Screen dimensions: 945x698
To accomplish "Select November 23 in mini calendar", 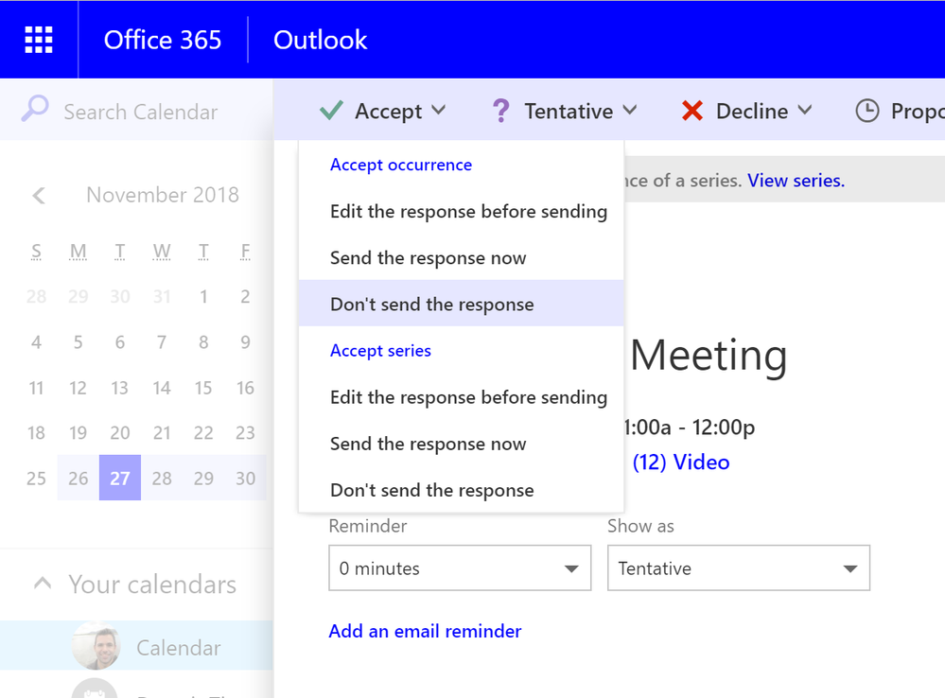I will (x=245, y=433).
